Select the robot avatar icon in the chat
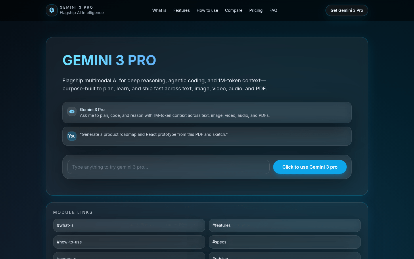Screen dimensions: 414x259 (x=72, y=111)
